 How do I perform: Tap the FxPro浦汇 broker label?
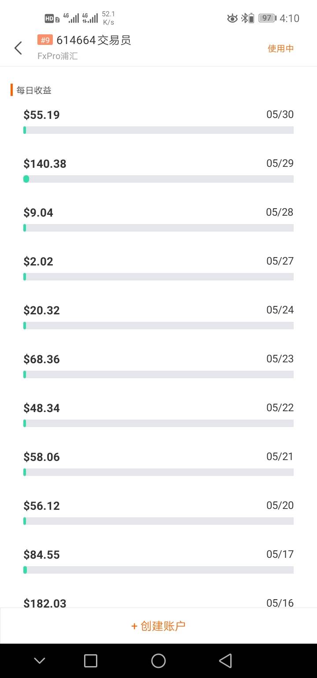pyautogui.click(x=58, y=56)
